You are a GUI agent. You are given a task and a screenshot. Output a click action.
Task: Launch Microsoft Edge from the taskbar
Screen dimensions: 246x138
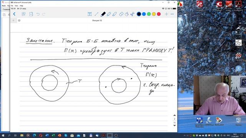[34, 135]
